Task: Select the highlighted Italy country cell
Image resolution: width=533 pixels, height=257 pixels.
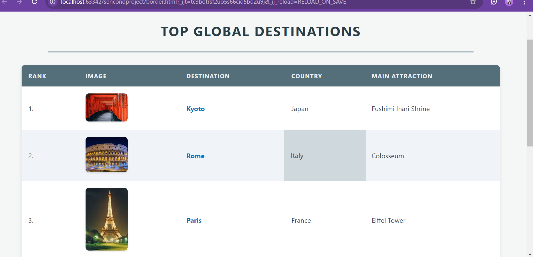Action: click(x=325, y=155)
